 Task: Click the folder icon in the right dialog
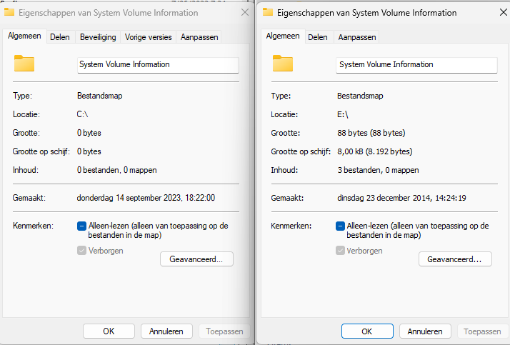click(283, 64)
